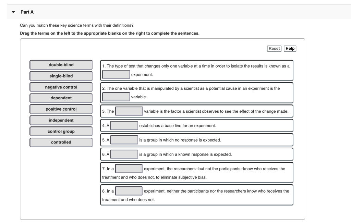Click the blank in sentence 7
This screenshot has height=223, width=351.
click(129, 168)
